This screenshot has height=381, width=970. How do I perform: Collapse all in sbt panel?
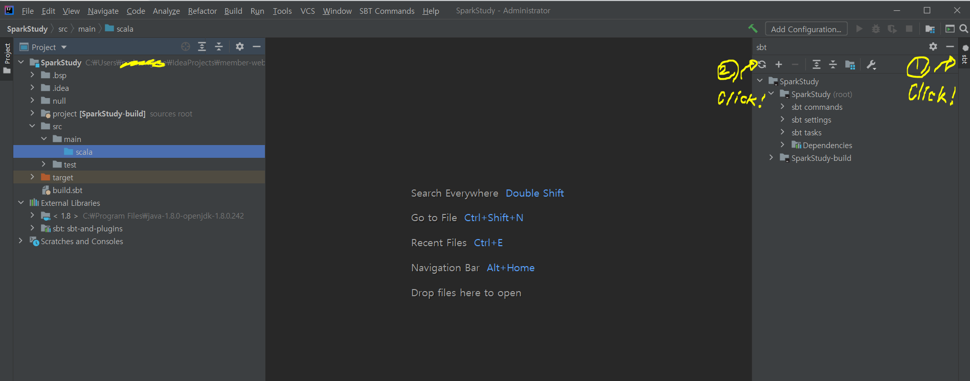(x=833, y=64)
